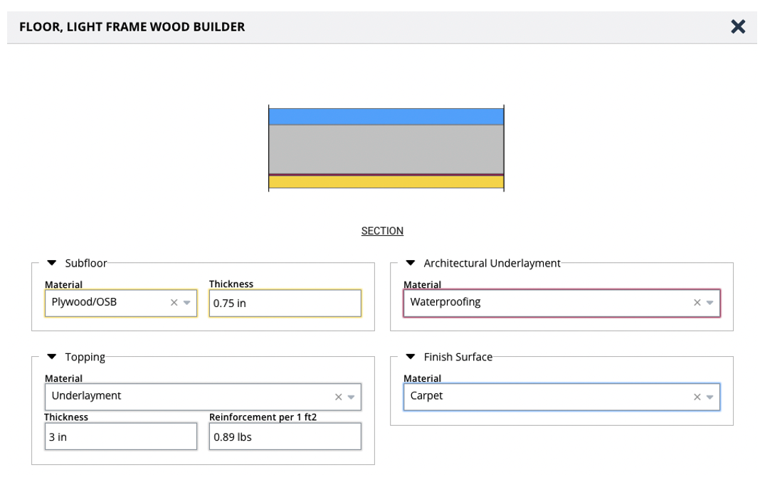Screen dimensions: 765x477
Task: Click the Subfloor Thickness field showing 0.75 in
Action: click(x=285, y=303)
